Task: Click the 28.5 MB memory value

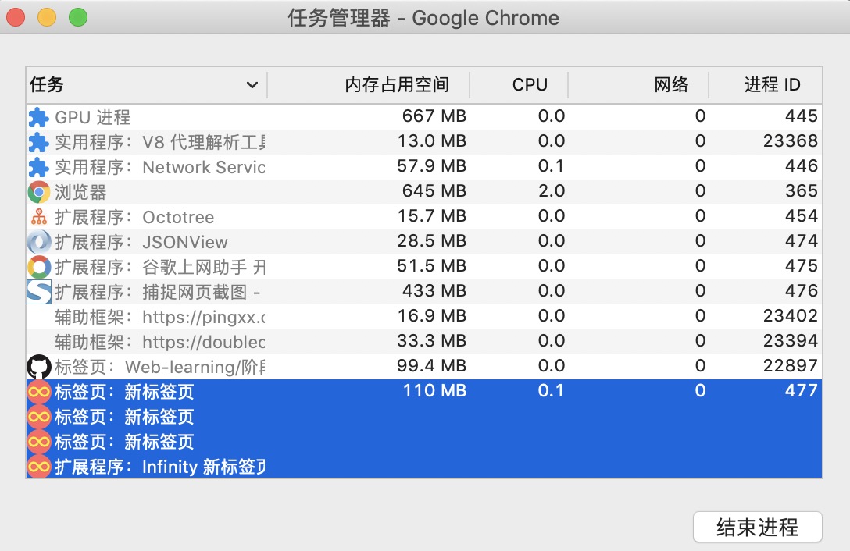Action: pos(432,240)
